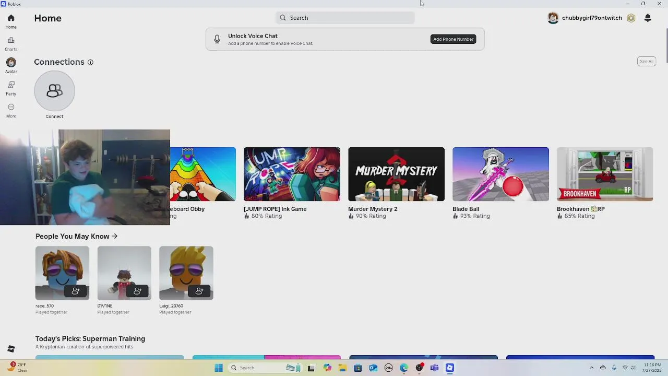Click Today's Picks: Superman Training heading

pos(90,339)
